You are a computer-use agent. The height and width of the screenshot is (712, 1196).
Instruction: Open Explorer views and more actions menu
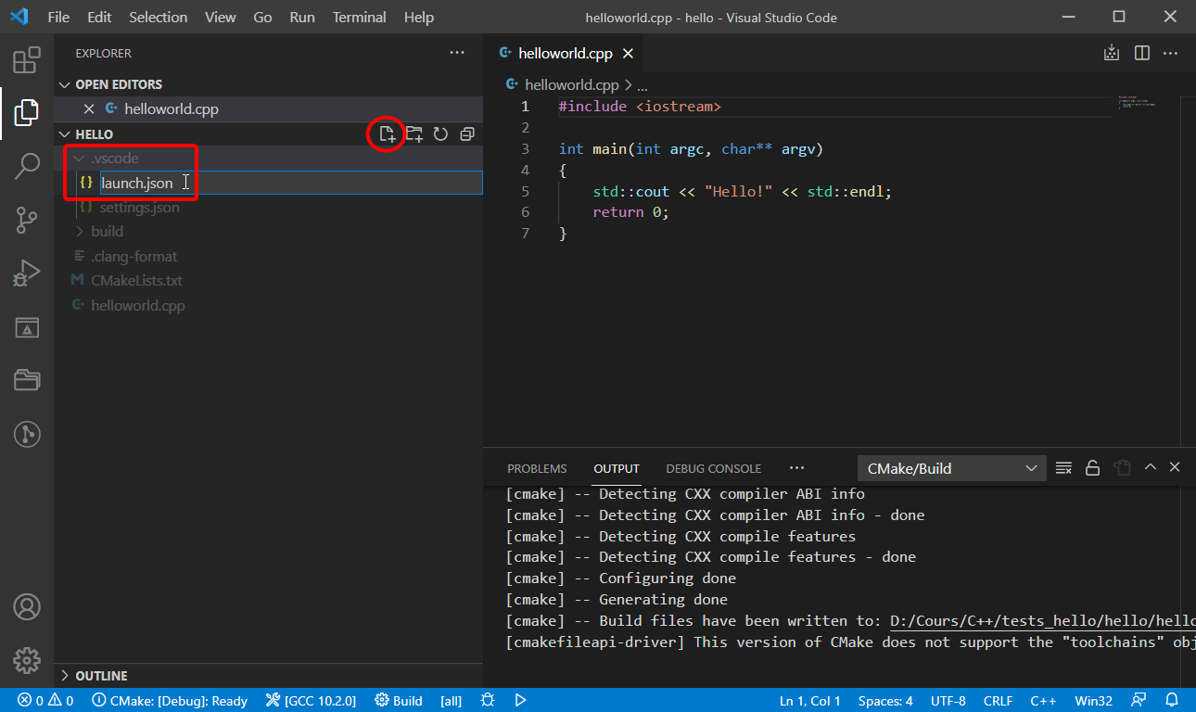coord(457,53)
